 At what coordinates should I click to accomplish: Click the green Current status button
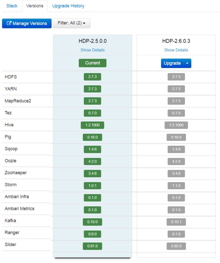coord(92,63)
